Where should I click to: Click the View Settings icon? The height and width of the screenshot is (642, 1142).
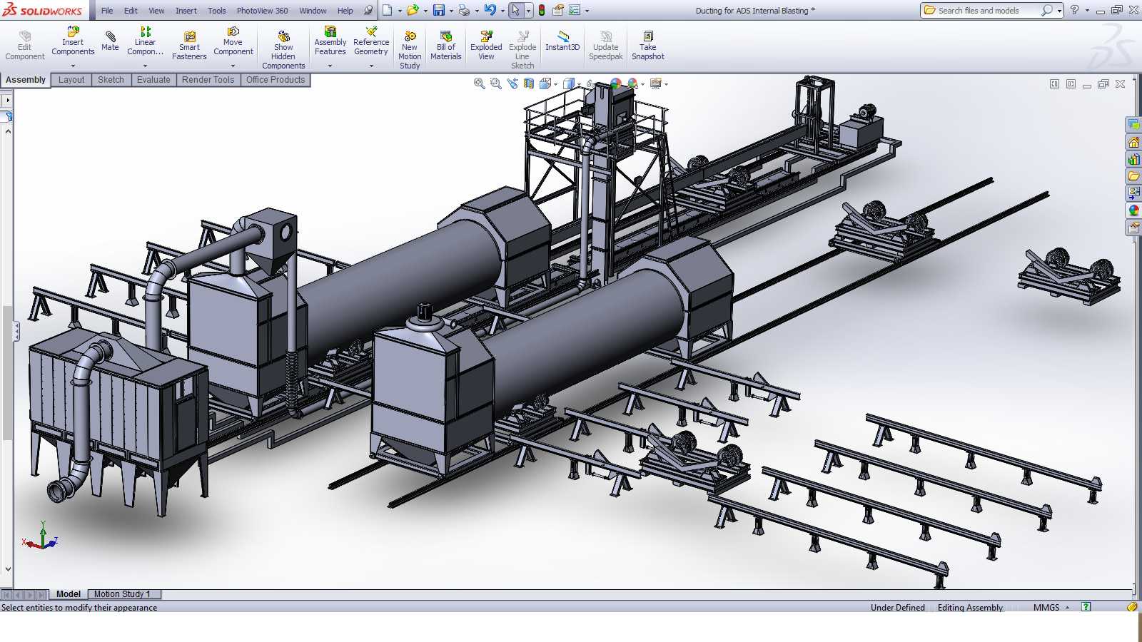click(656, 83)
